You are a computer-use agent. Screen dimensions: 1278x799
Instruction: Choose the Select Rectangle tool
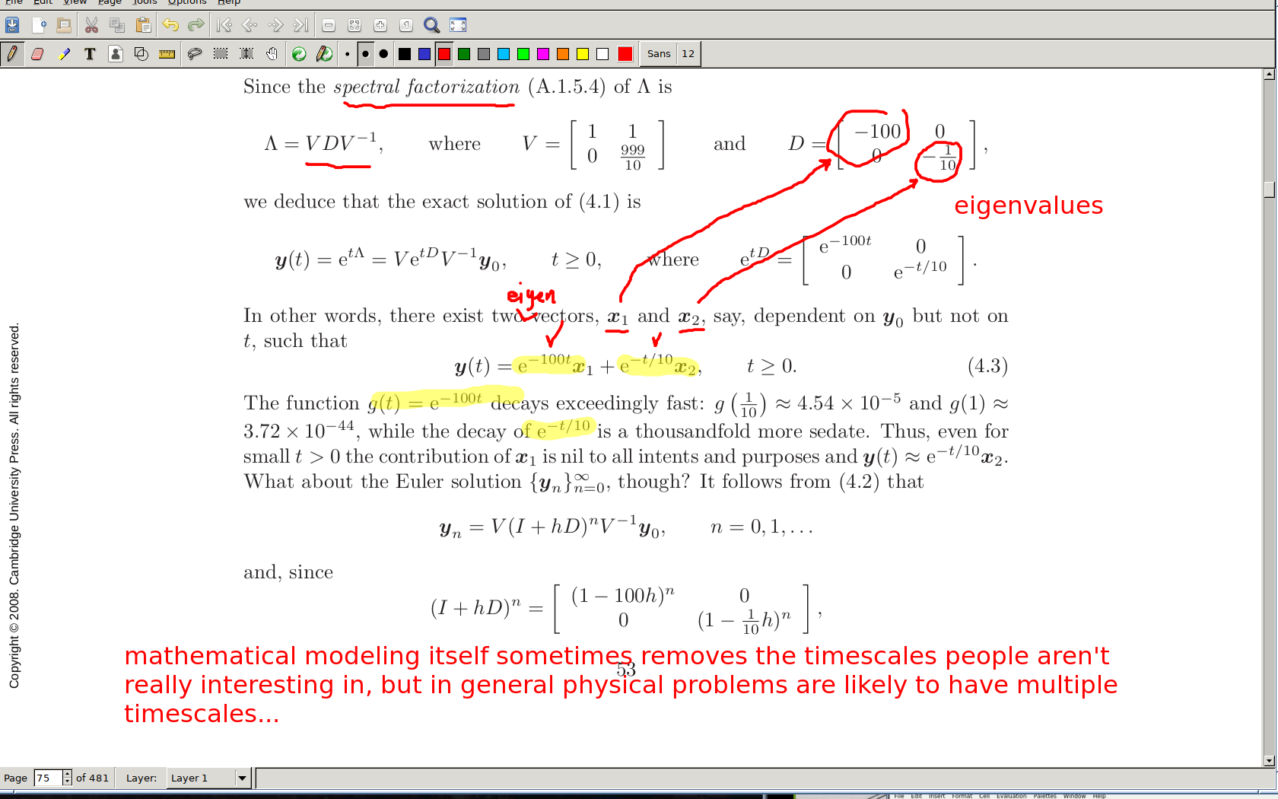221,54
